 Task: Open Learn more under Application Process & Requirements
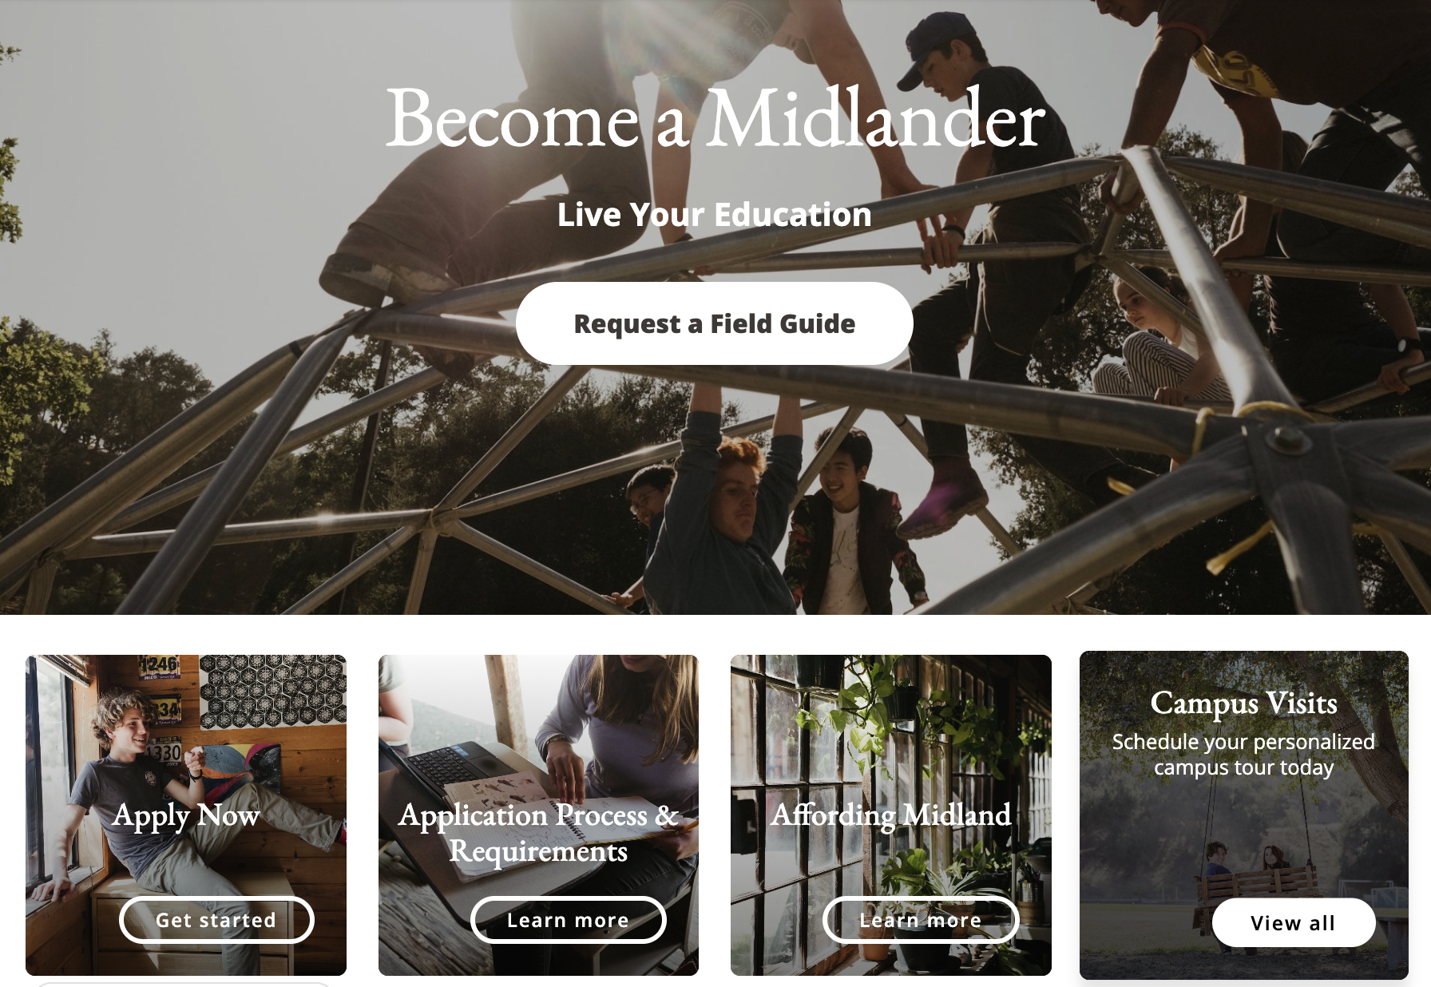[x=568, y=920]
